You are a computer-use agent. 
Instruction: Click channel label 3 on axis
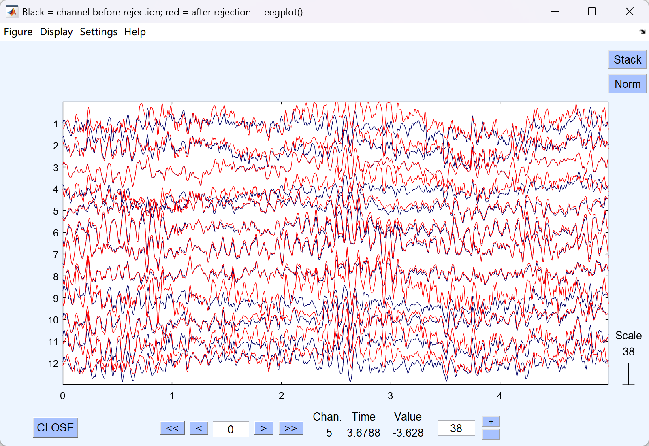(56, 168)
